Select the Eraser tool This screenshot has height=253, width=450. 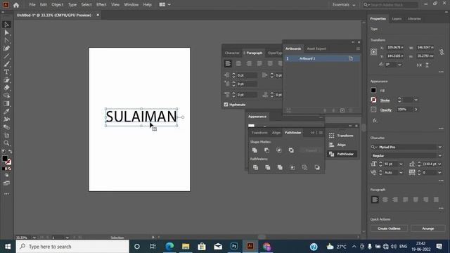[x=6, y=88]
